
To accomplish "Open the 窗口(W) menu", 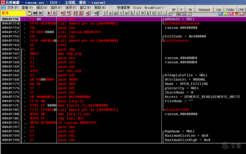I will (x=85, y=8).
